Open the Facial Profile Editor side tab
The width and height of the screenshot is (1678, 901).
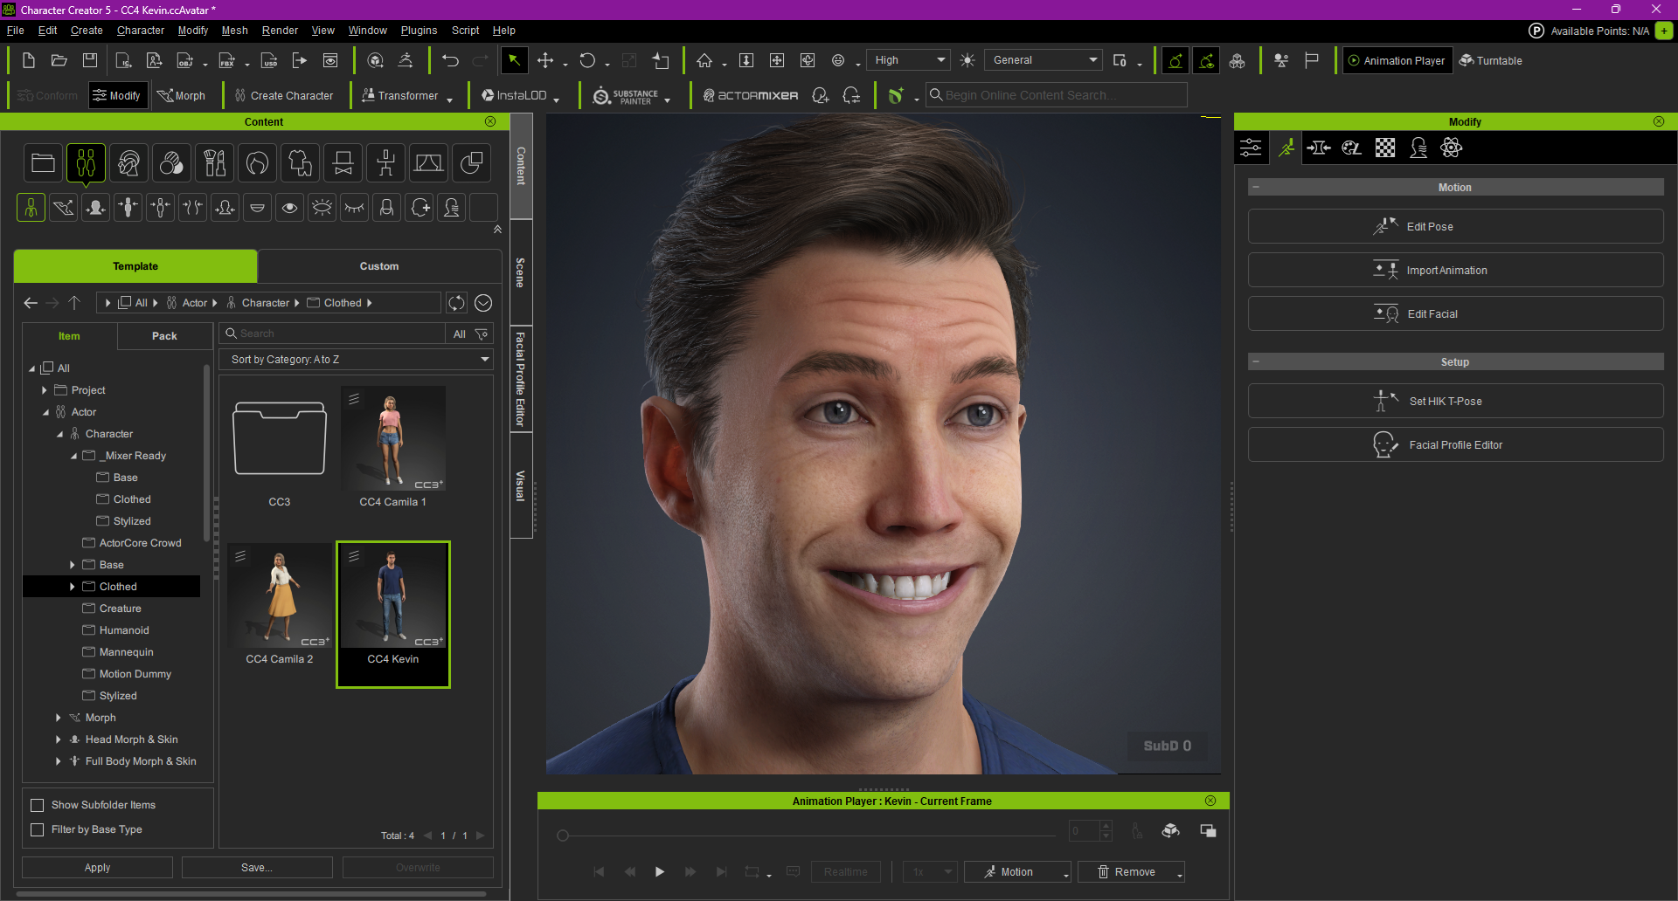coord(520,377)
